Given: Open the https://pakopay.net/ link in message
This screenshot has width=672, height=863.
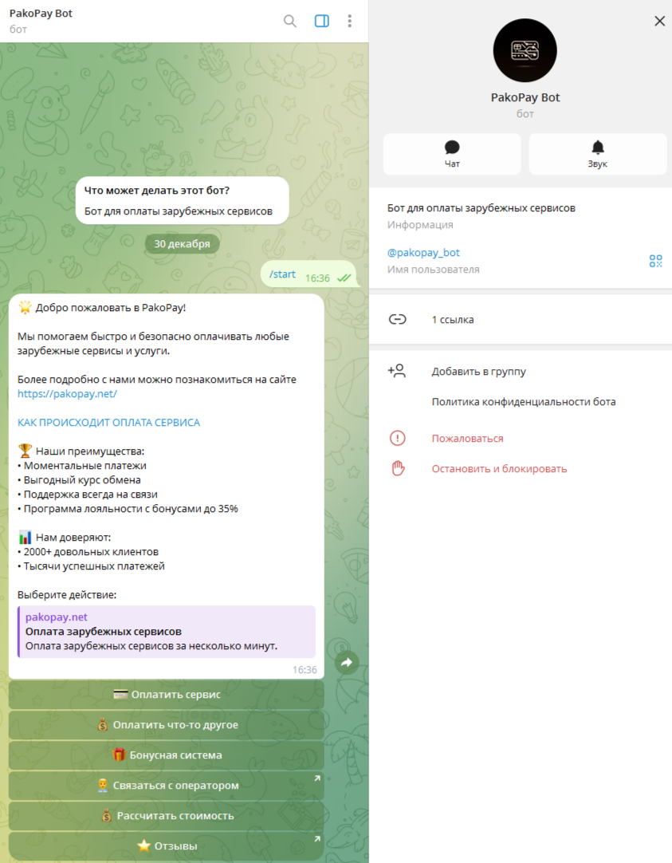Looking at the screenshot, I should click(67, 394).
